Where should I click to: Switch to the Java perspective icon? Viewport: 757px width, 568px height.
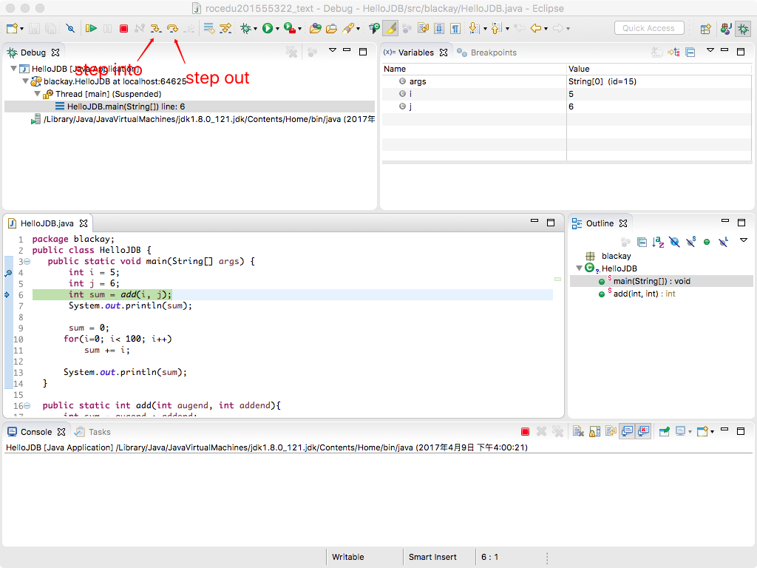click(x=726, y=29)
